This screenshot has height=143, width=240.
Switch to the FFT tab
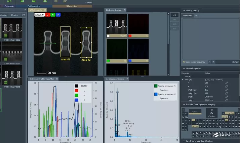click(197, 16)
